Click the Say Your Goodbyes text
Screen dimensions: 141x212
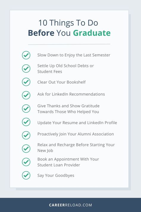click(x=56, y=176)
